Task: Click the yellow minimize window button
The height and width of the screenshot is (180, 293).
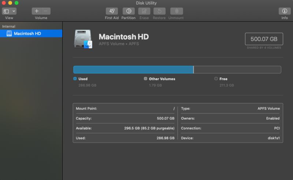Action: 10,3
